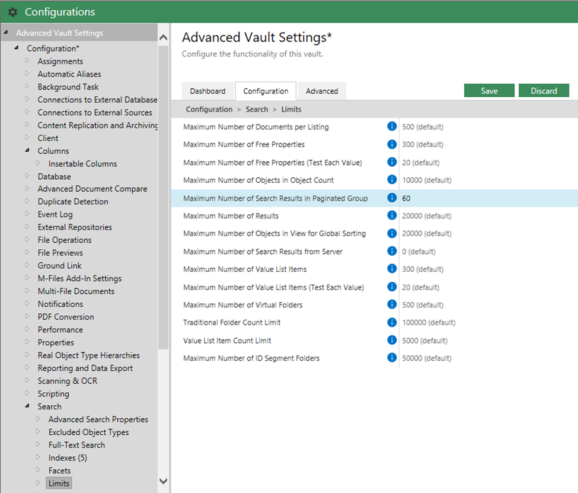Go to Search in the breadcrumb
The width and height of the screenshot is (578, 493).
[x=257, y=110]
